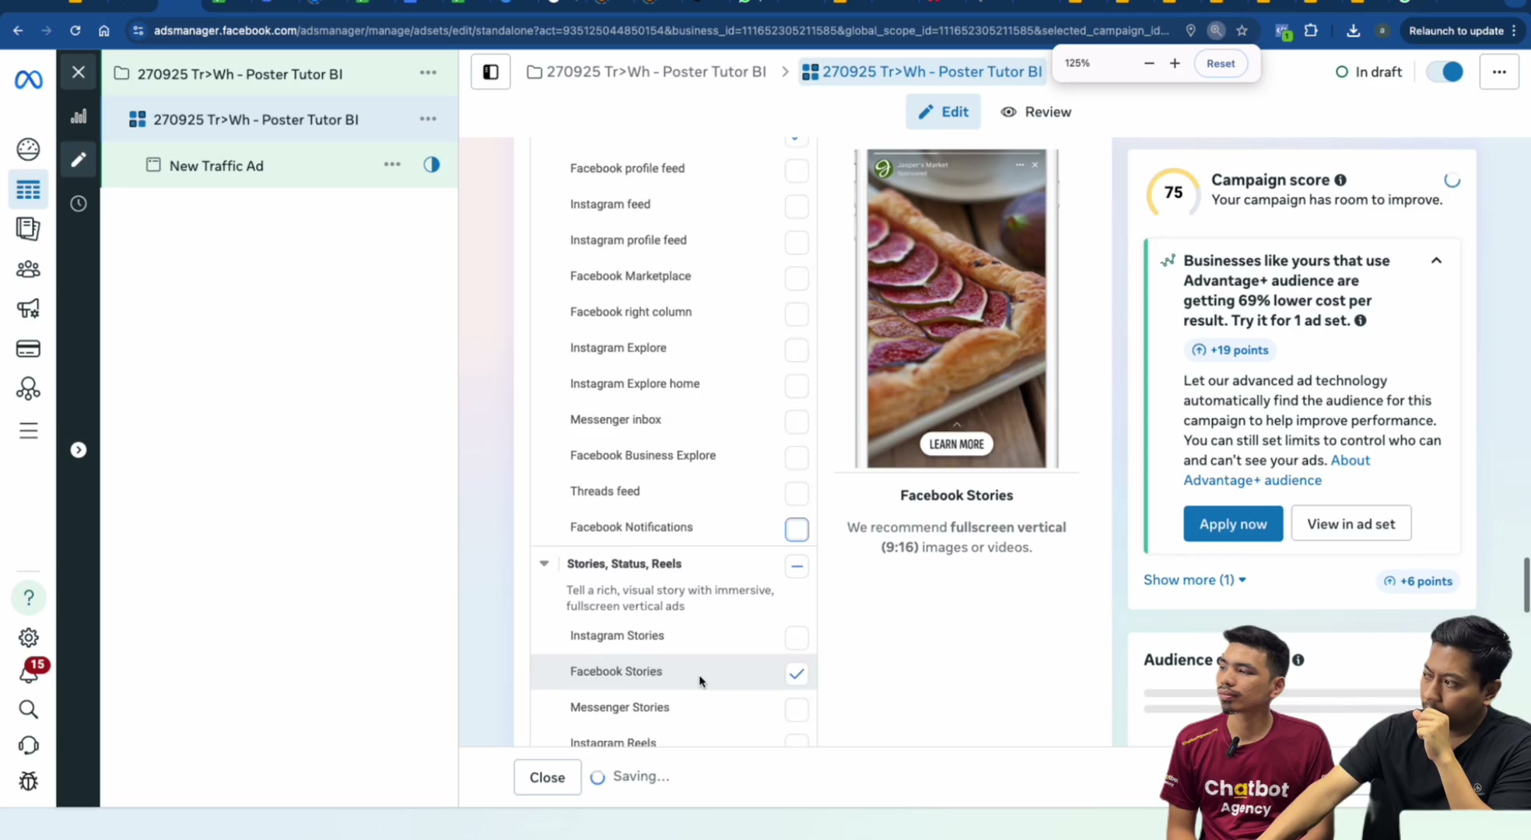
Task: Open options menu for campaign folder row
Action: 428,73
